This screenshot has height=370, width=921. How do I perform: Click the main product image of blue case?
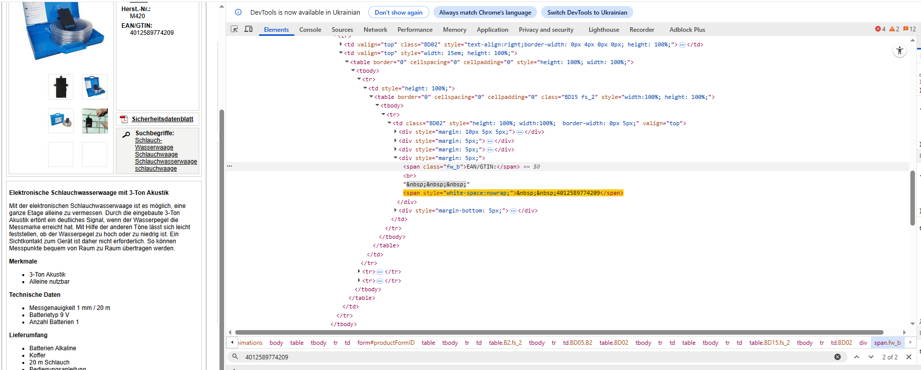tap(63, 31)
